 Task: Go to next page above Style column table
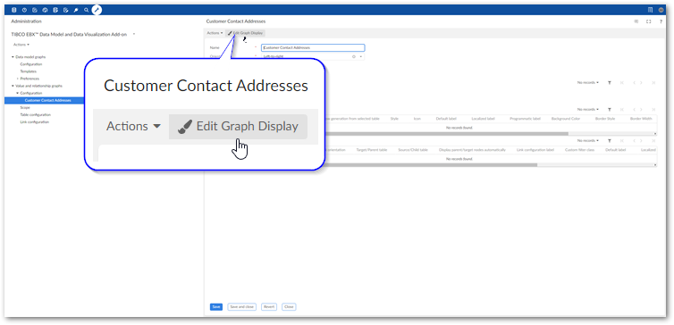641,110
